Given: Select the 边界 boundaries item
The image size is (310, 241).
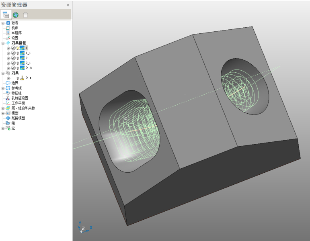Looking at the screenshot, I should coord(14,83).
